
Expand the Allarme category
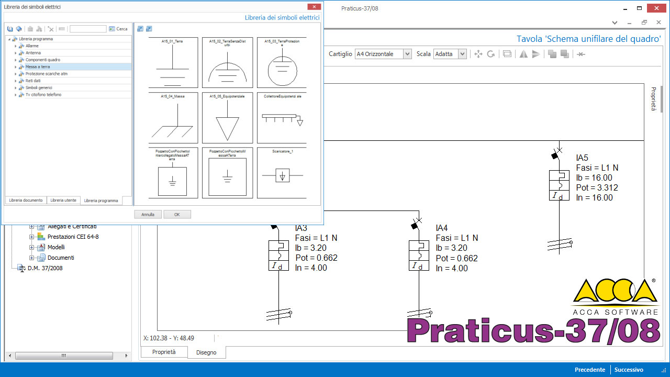tap(16, 46)
